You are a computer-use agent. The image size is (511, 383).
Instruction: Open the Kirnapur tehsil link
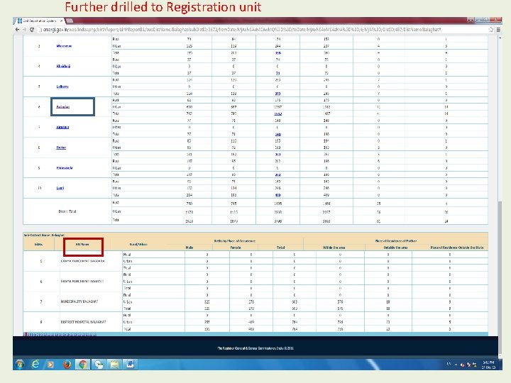62,128
